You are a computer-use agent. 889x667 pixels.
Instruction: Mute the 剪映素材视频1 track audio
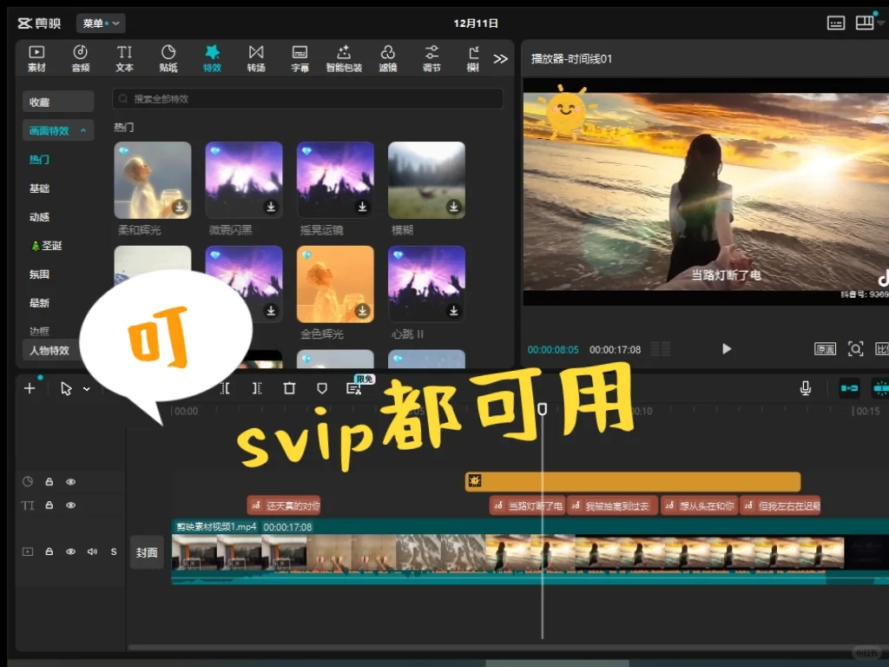click(x=91, y=551)
